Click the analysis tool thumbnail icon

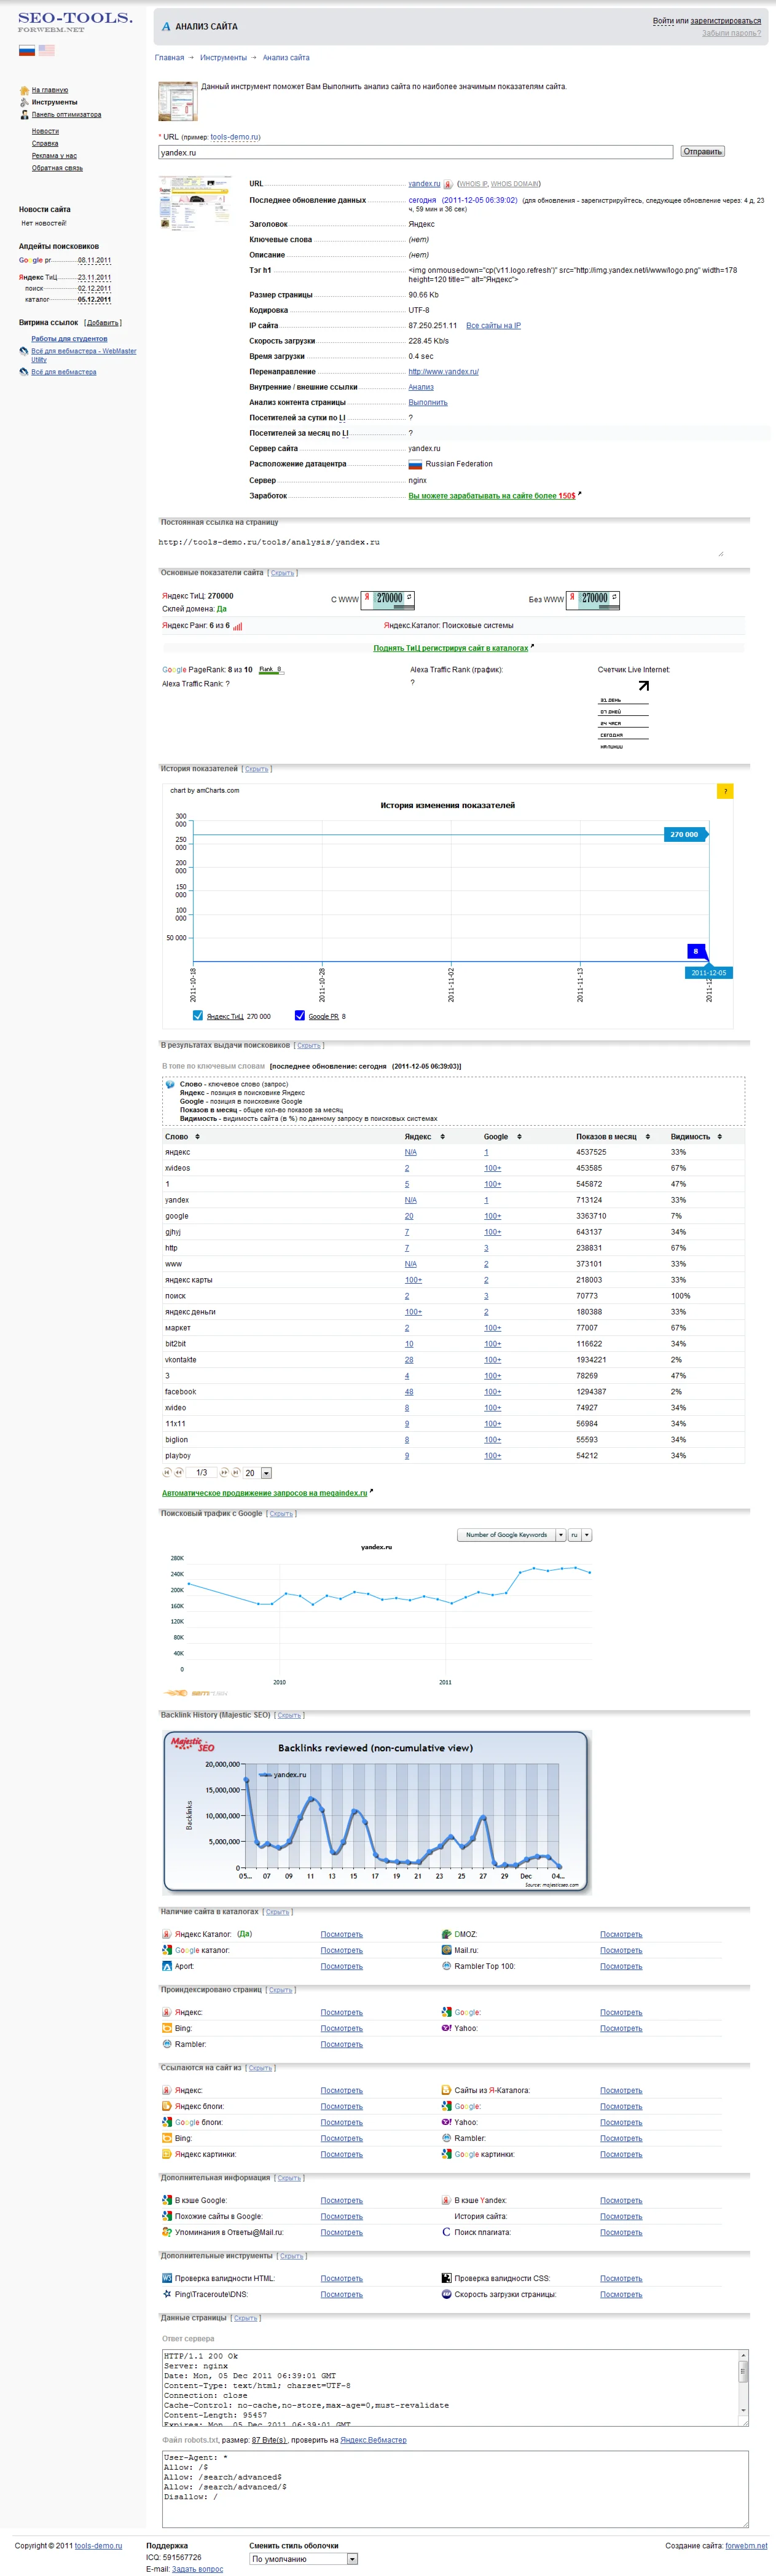[x=178, y=102]
